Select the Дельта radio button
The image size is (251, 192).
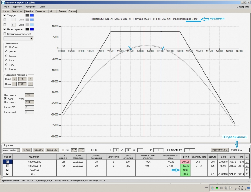pyautogui.click(x=6, y=51)
